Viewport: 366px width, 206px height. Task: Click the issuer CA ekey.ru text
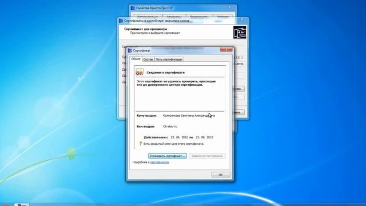click(x=170, y=126)
